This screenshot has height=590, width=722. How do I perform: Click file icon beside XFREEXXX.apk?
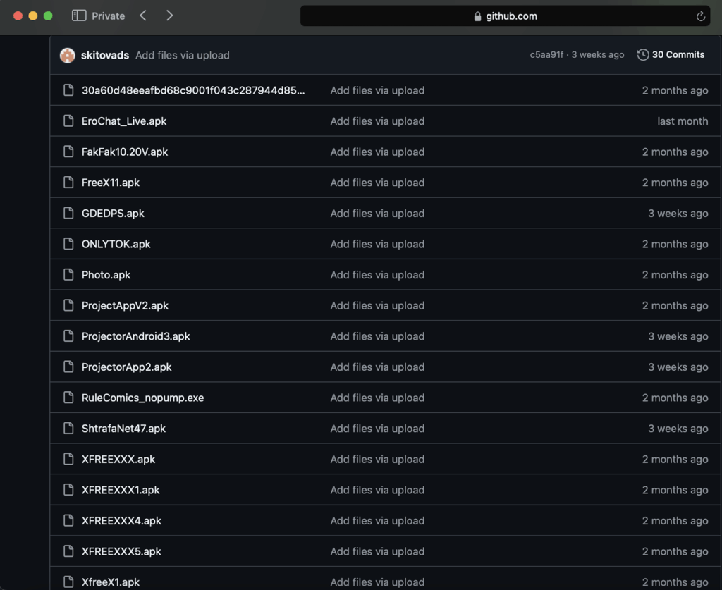(x=68, y=460)
